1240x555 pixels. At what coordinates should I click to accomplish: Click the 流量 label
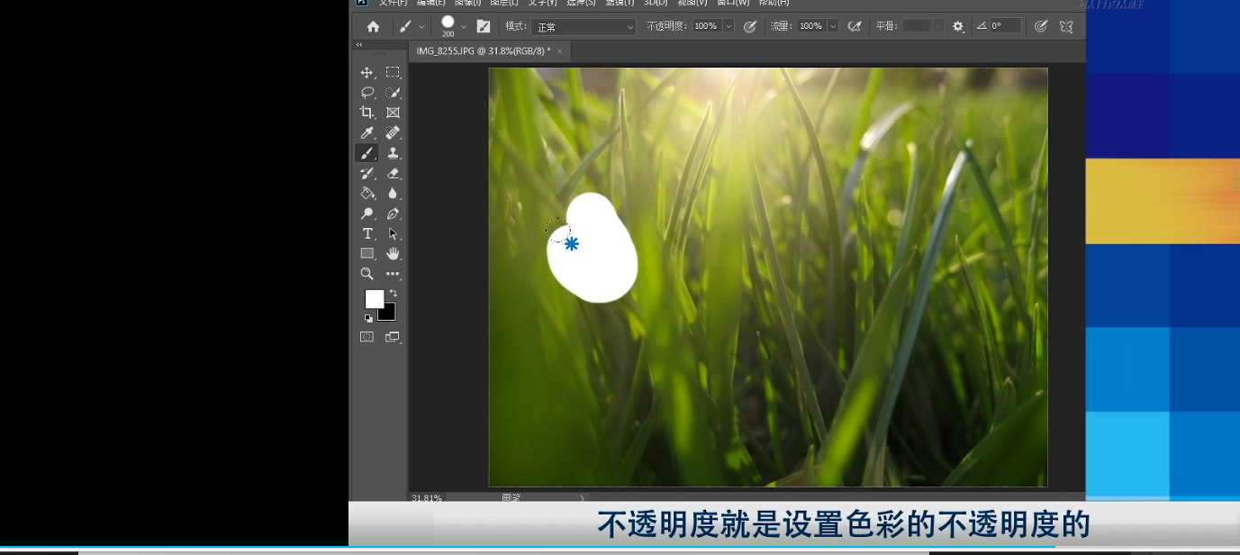pos(782,26)
